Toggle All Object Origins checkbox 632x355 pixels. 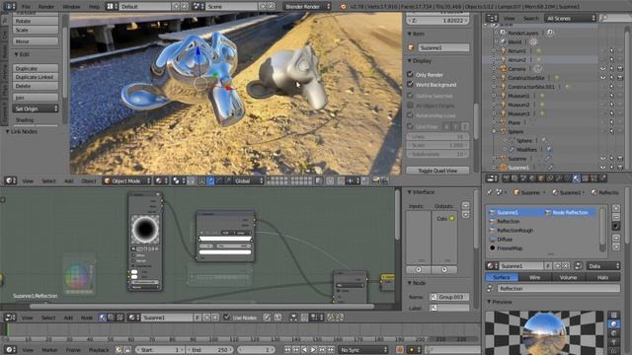411,106
